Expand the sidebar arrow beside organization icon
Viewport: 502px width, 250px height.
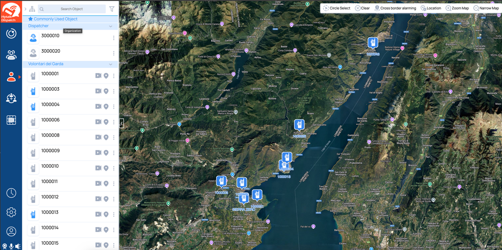(x=25, y=9)
